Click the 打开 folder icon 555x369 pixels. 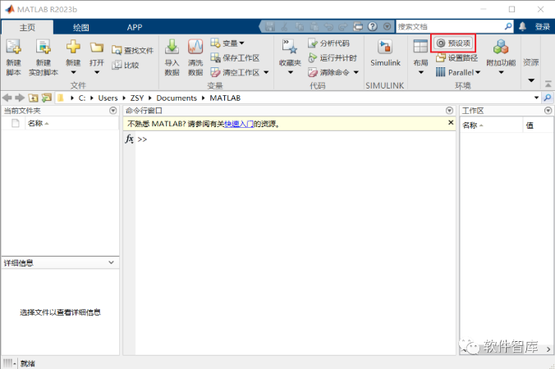coord(96,48)
